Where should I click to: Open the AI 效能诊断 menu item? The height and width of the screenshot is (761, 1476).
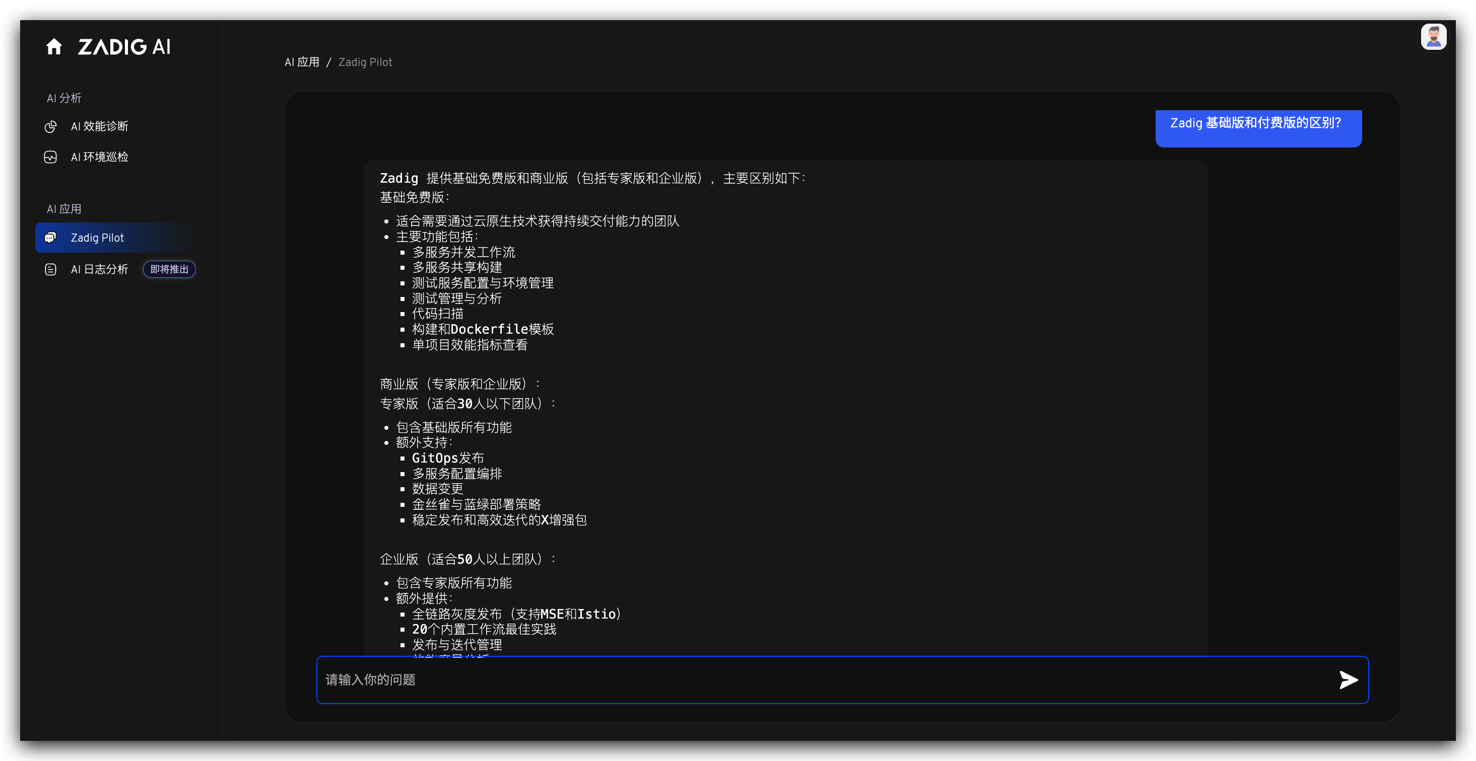(100, 126)
